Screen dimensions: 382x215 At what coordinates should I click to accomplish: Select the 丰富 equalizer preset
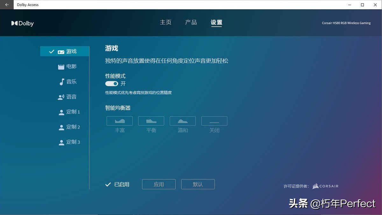pyautogui.click(x=119, y=121)
